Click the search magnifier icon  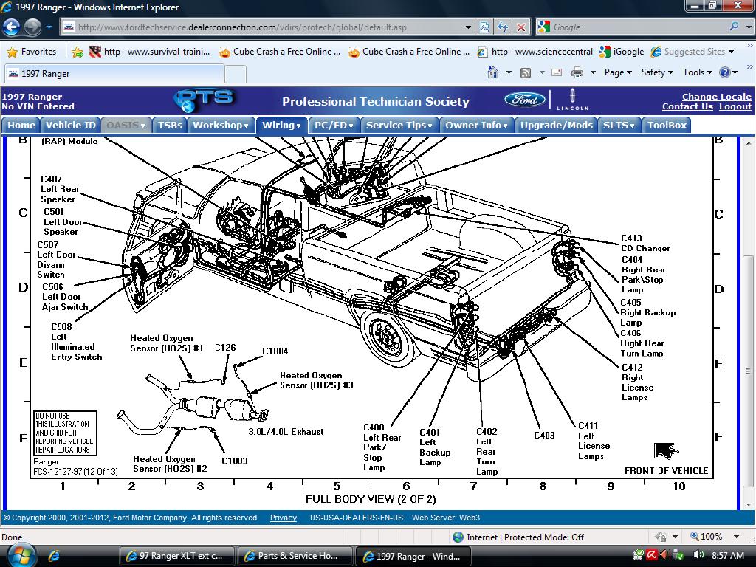[x=734, y=27]
